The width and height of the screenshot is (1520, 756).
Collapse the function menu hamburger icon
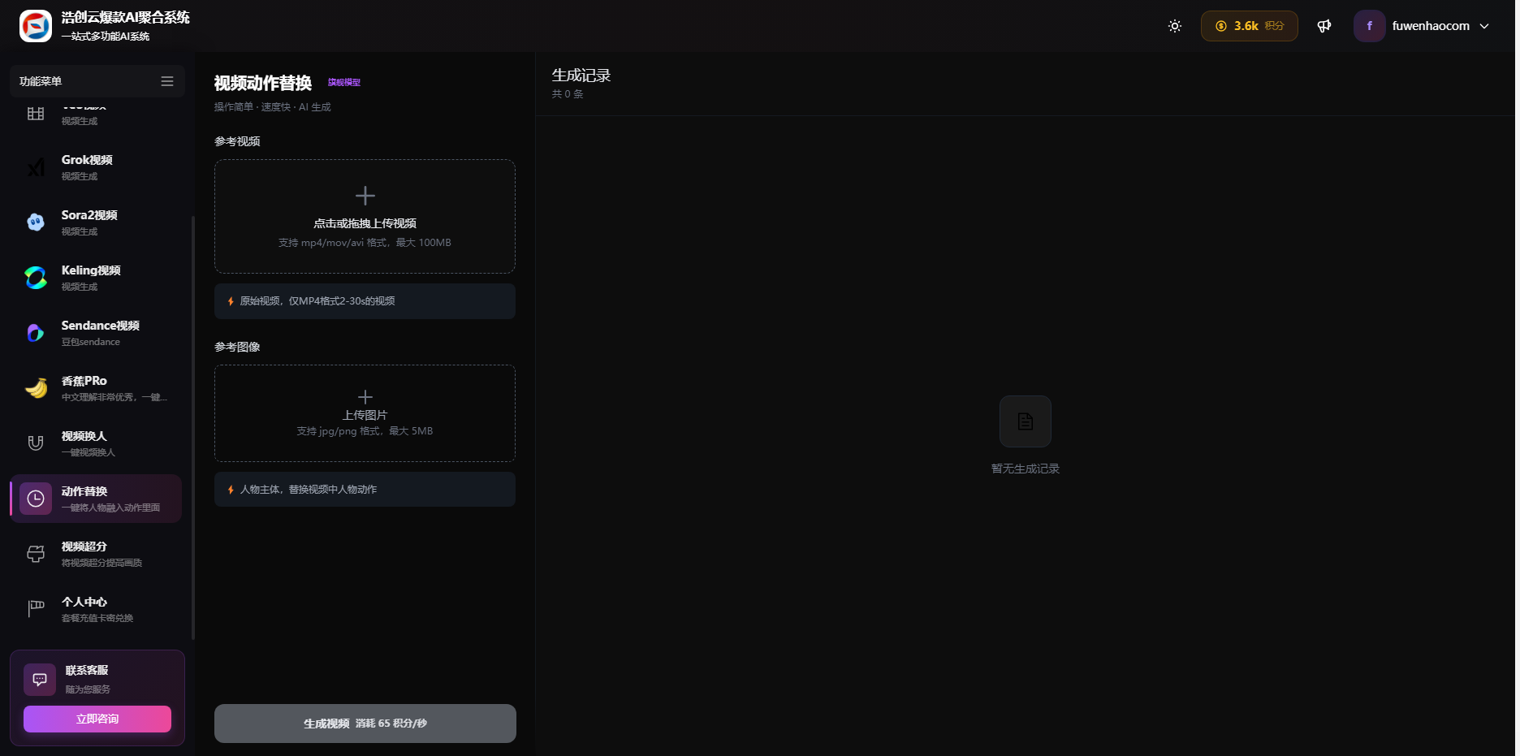(167, 81)
